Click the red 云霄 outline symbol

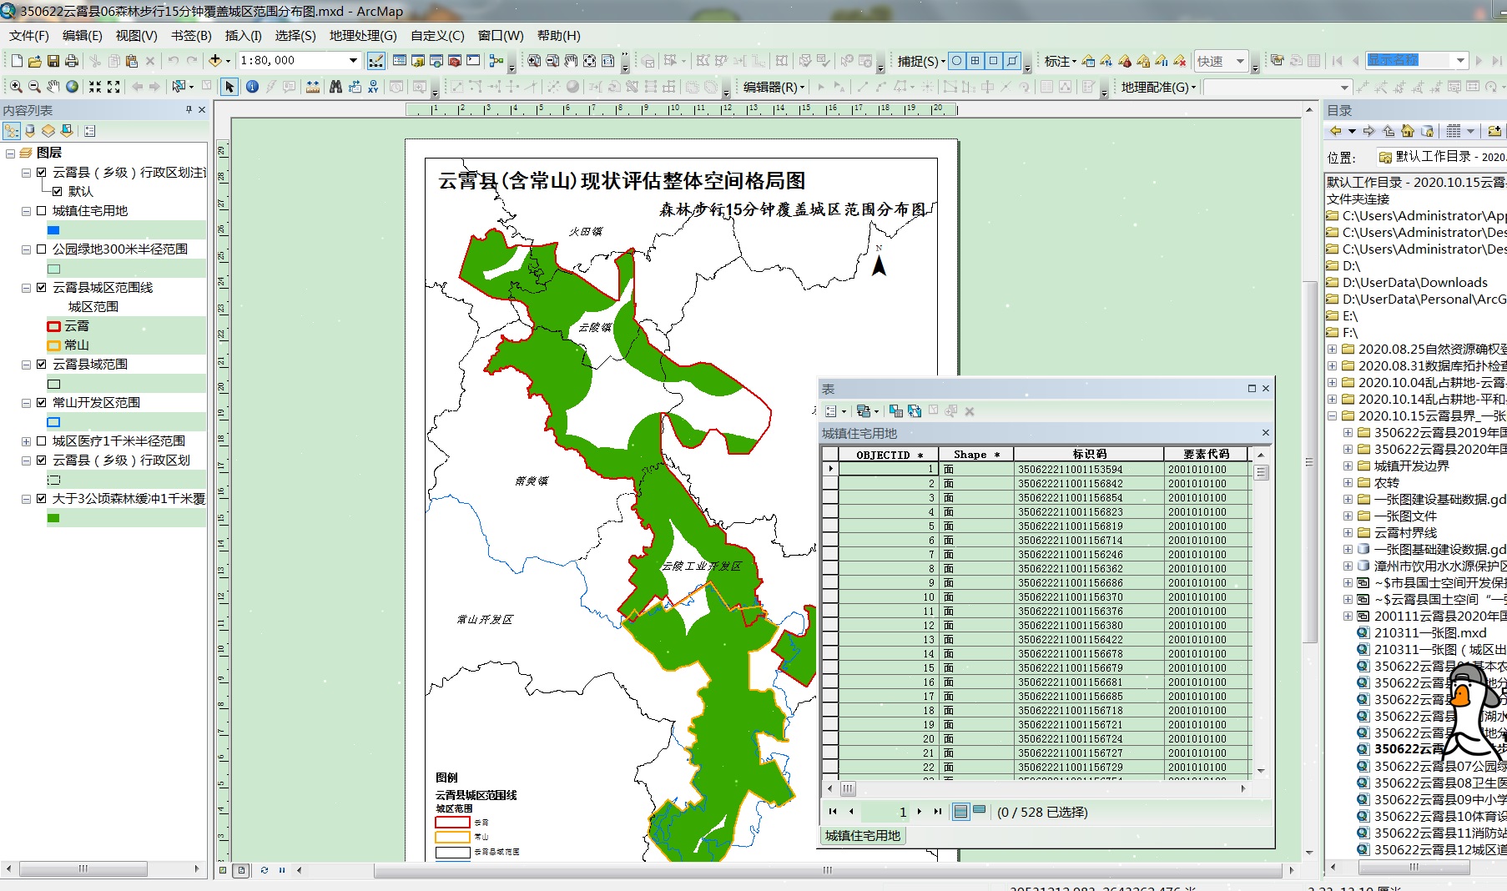[54, 326]
